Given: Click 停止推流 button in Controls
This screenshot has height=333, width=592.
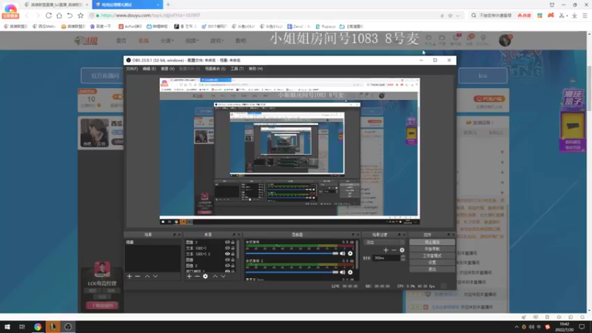Looking at the screenshot, I should 432,242.
